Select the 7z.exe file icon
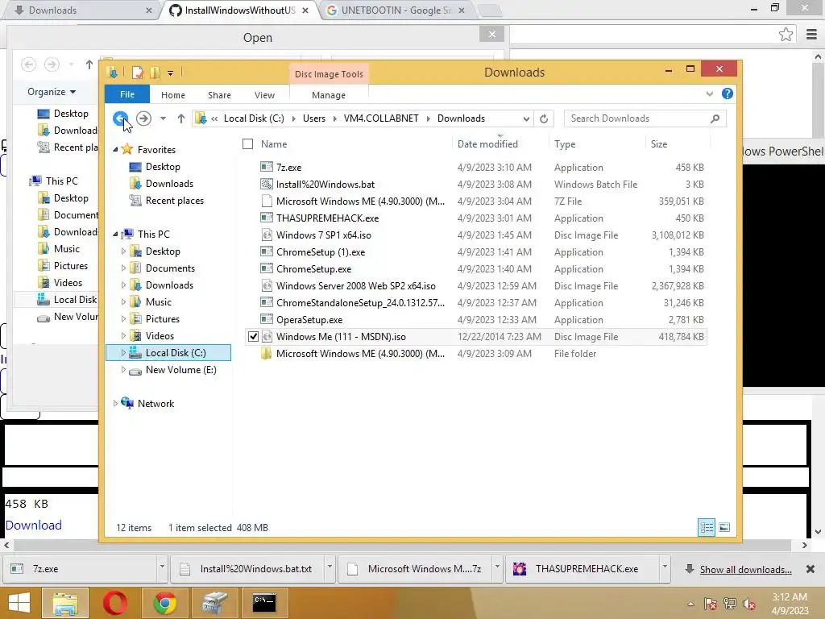The width and height of the screenshot is (825, 619). click(267, 167)
